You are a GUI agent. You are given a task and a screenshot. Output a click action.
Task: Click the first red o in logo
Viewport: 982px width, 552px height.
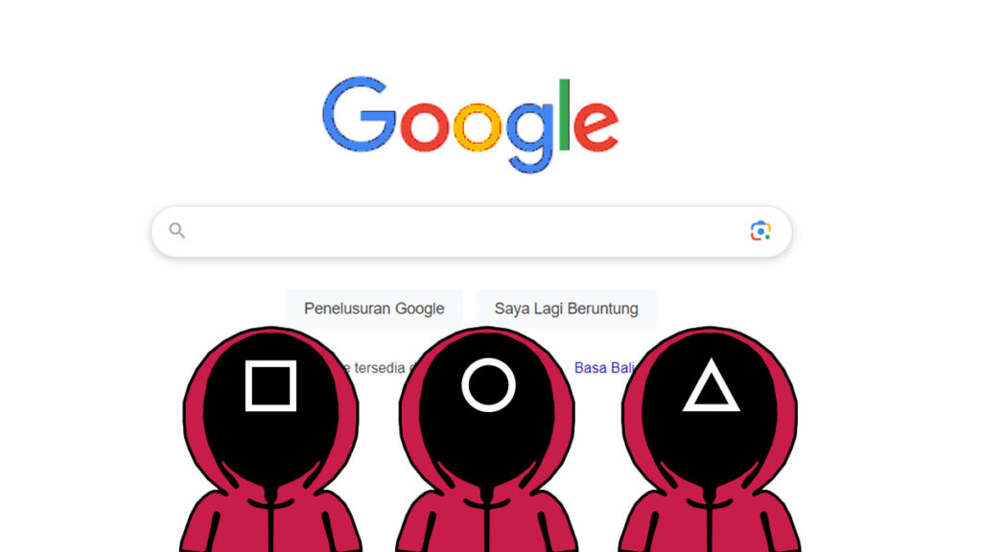425,127
